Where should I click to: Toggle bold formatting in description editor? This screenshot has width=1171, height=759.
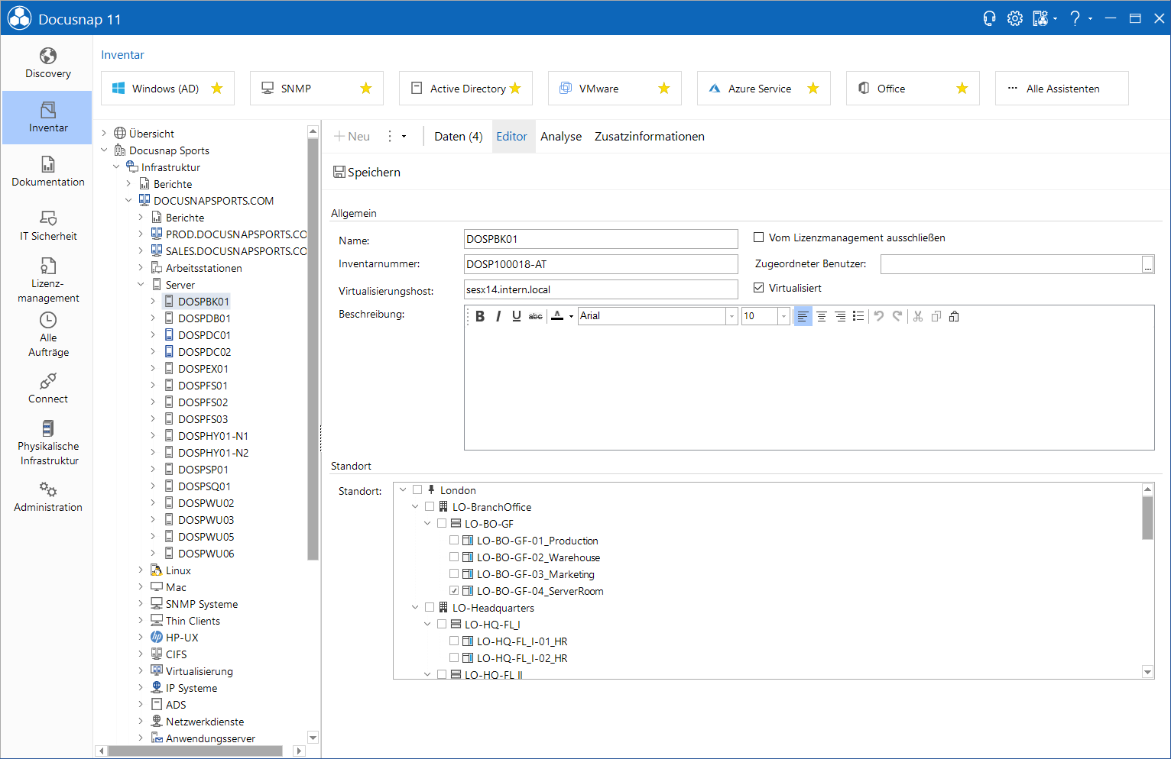click(x=480, y=316)
